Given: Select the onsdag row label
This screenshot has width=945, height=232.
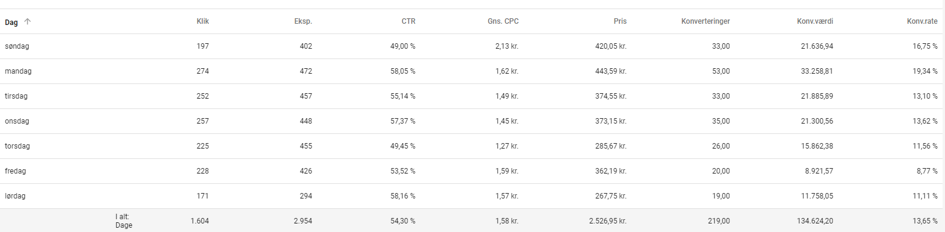Looking at the screenshot, I should click(x=17, y=121).
